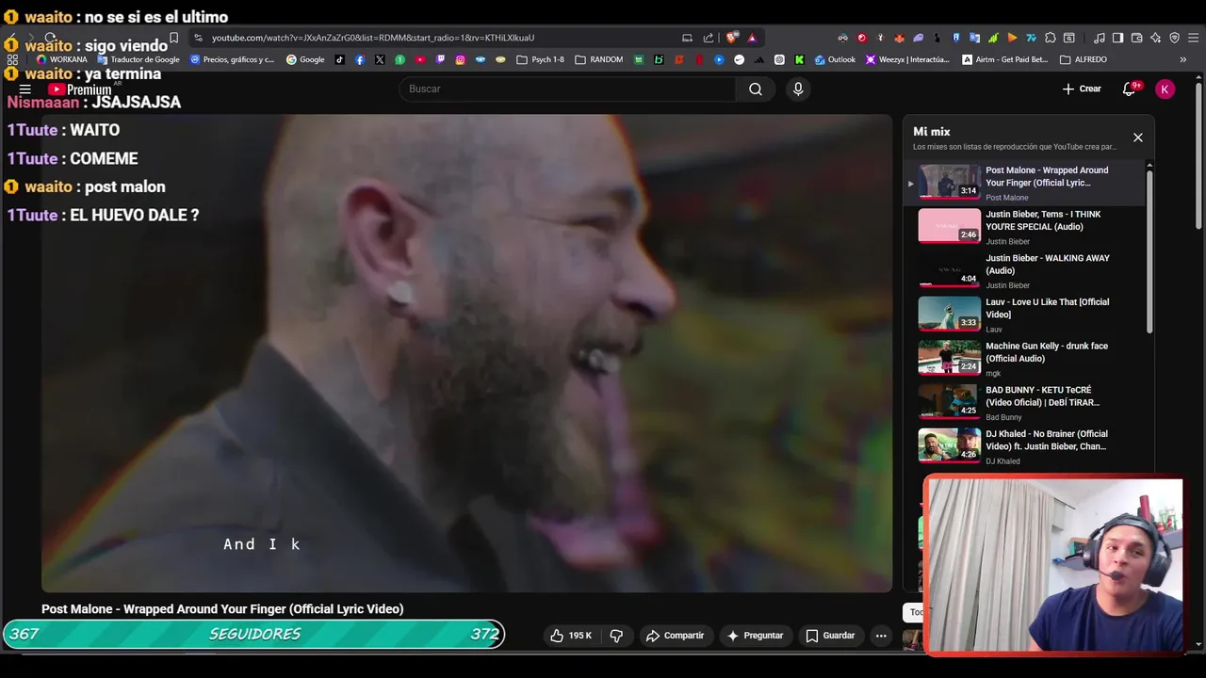Select Machine Gun Kelly - drunk face thumbnail
Image resolution: width=1206 pixels, height=678 pixels.
point(950,358)
